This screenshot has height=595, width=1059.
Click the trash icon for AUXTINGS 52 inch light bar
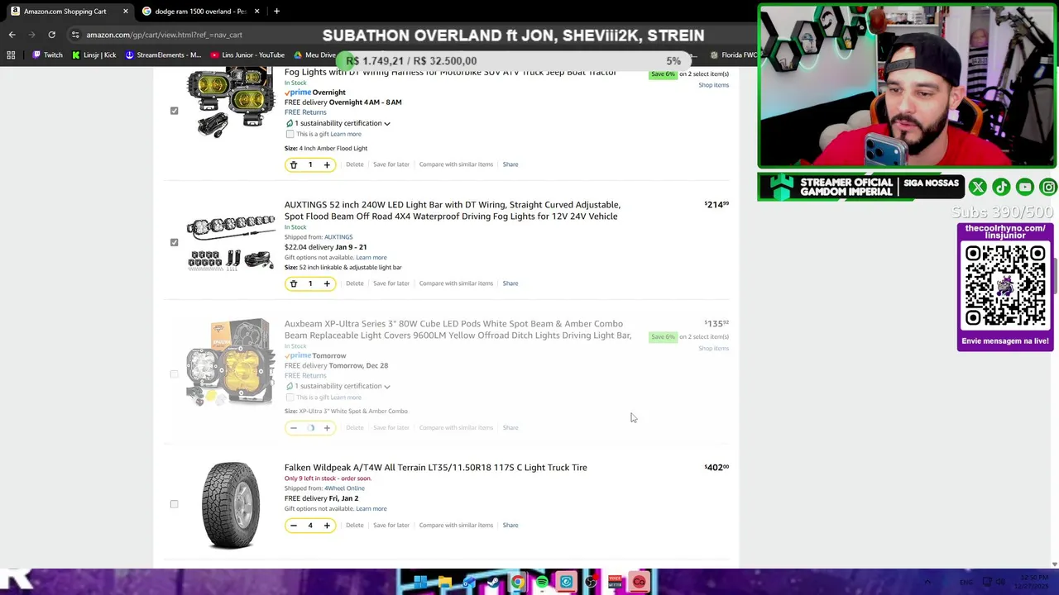pos(293,283)
